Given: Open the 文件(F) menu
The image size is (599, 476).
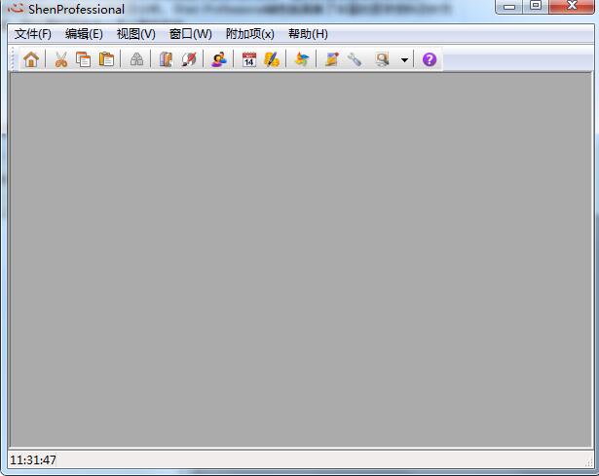Looking at the screenshot, I should pos(33,34).
